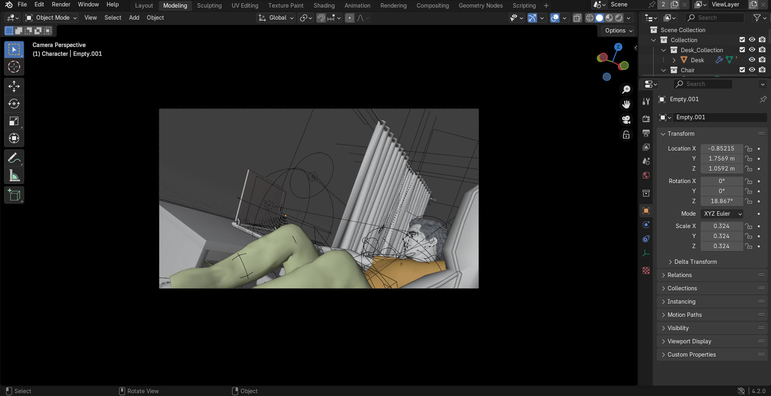Open the Object Constraints properties tab
The height and width of the screenshot is (396, 771).
[646, 239]
